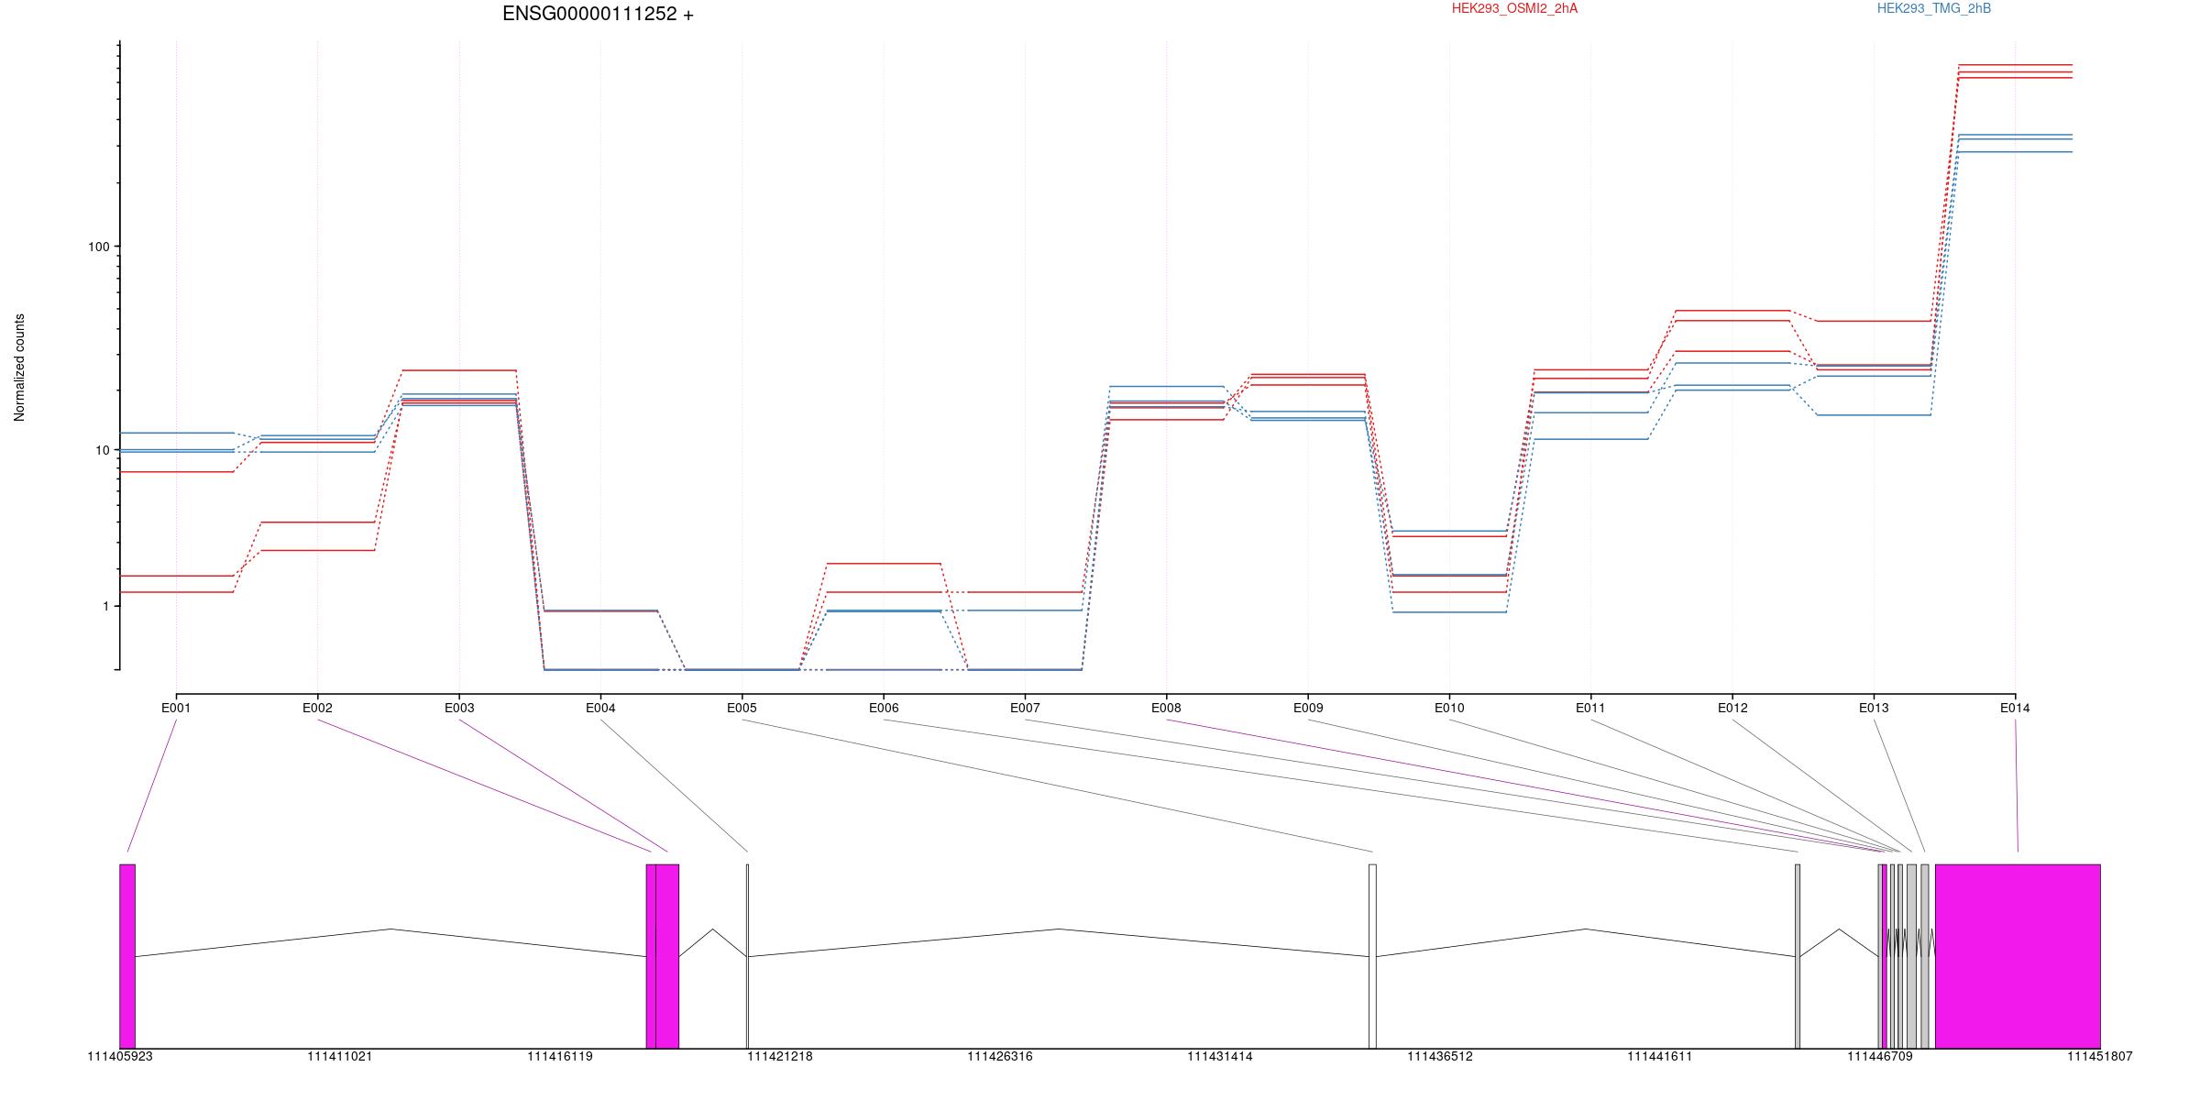Image resolution: width=2200 pixels, height=1100 pixels.
Task: Click genomic coordinate 111451807
Action: 2100,1057
